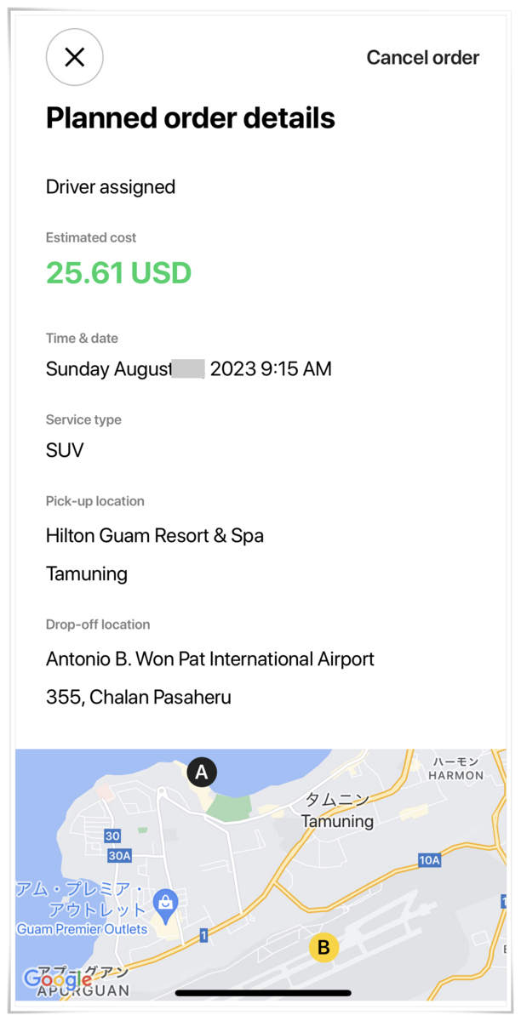This screenshot has width=521, height=1021.
Task: Select the estimated cost of 25.61 USD
Action: tap(118, 273)
